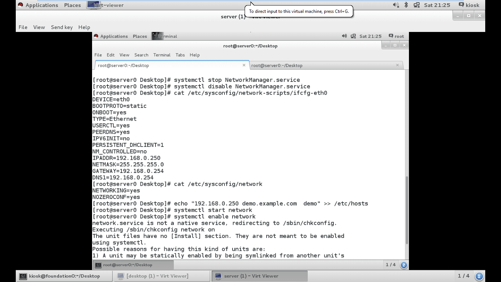Click the guest workspace switcher showing 1 / 4
Image resolution: width=501 pixels, height=282 pixels.
click(x=391, y=265)
